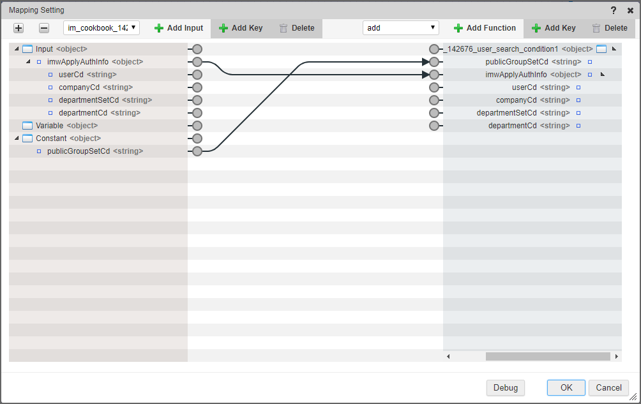Cancel the mapping setting dialog
The height and width of the screenshot is (404, 641).
[608, 387]
